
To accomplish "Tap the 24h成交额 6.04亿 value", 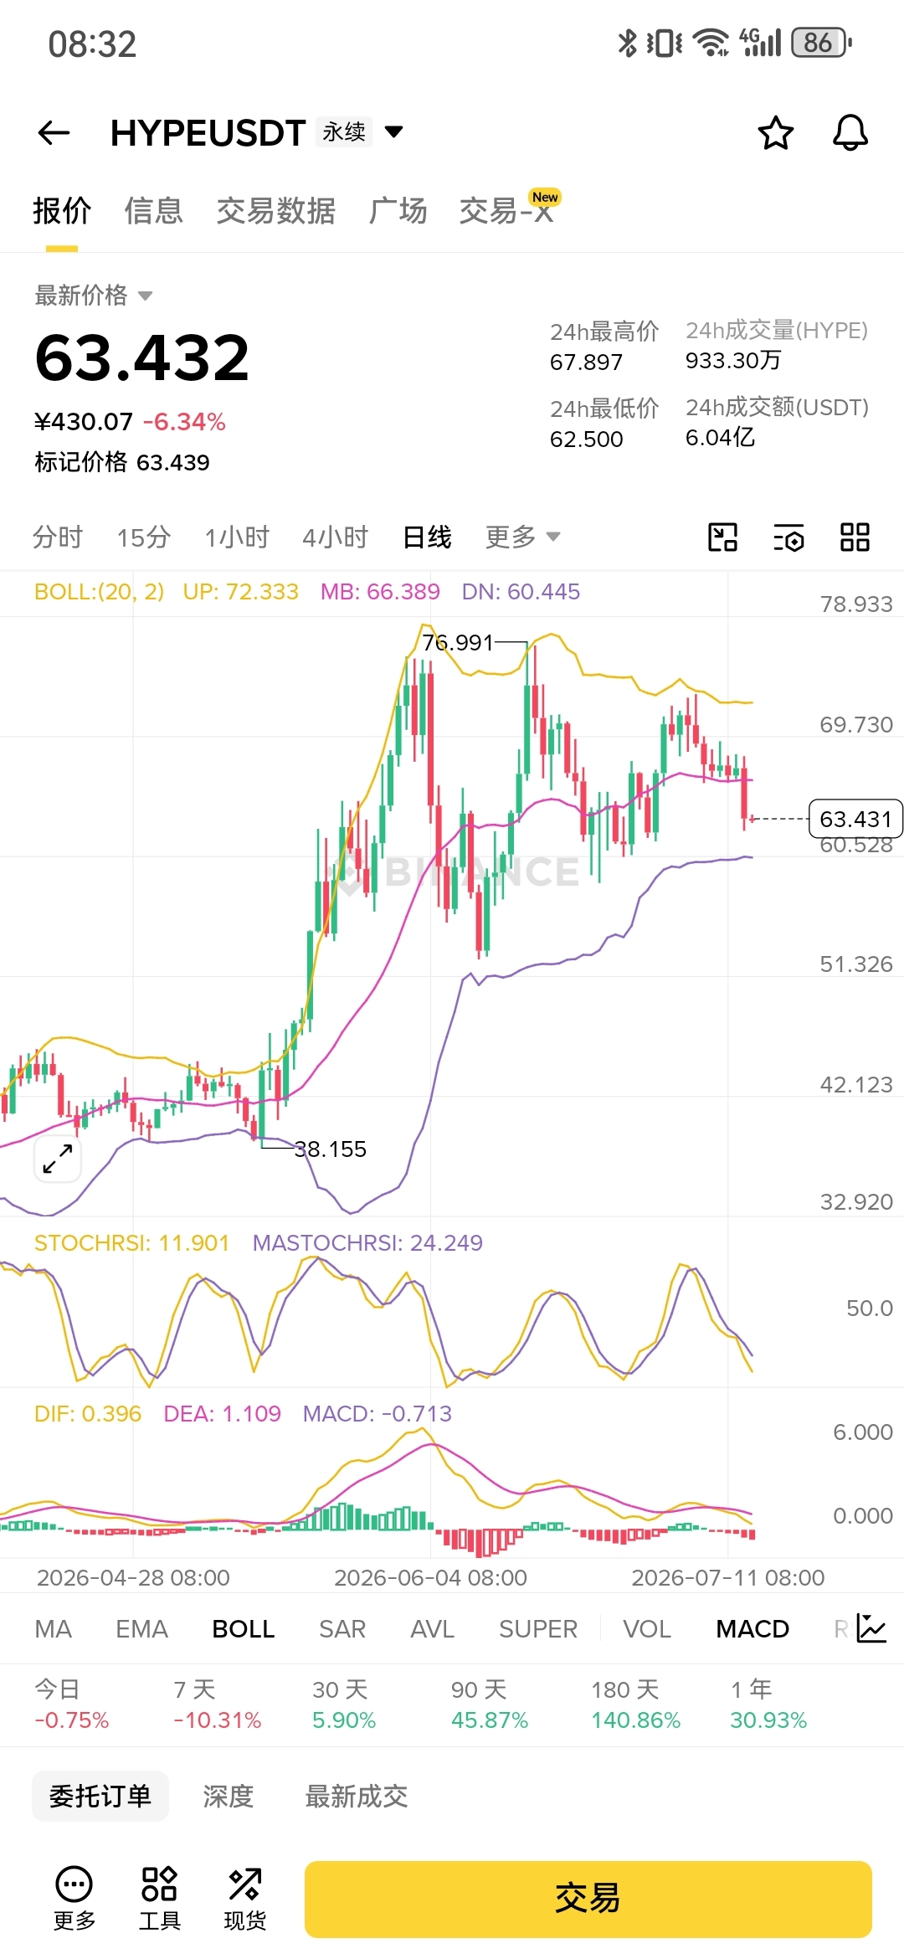I will [720, 437].
